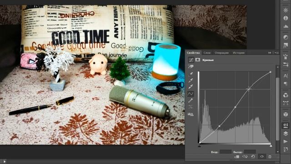Screen dimensions: 291x164
Task: Click the Properties panel vertical scrollbar
Action: (278, 109)
